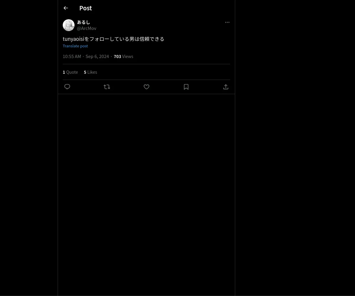Image resolution: width=355 pixels, height=296 pixels.
Task: Open the repost options
Action: [x=107, y=87]
